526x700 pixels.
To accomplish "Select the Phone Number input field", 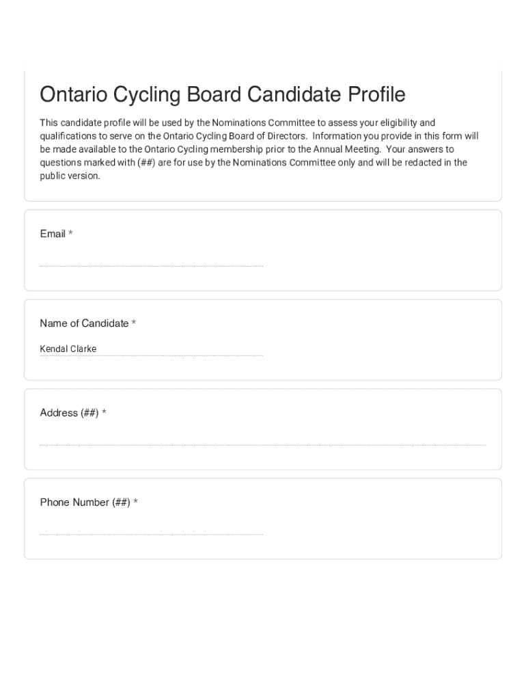I will tap(151, 527).
